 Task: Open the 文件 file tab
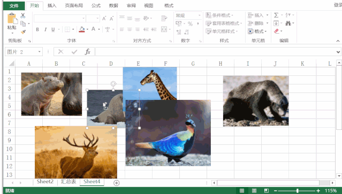coord(14,6)
